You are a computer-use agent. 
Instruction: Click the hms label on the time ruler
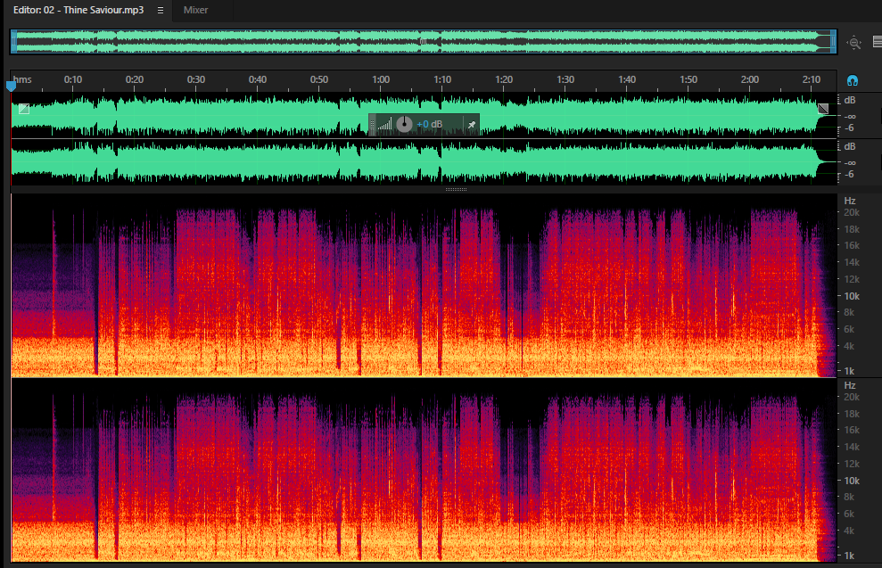click(x=22, y=79)
